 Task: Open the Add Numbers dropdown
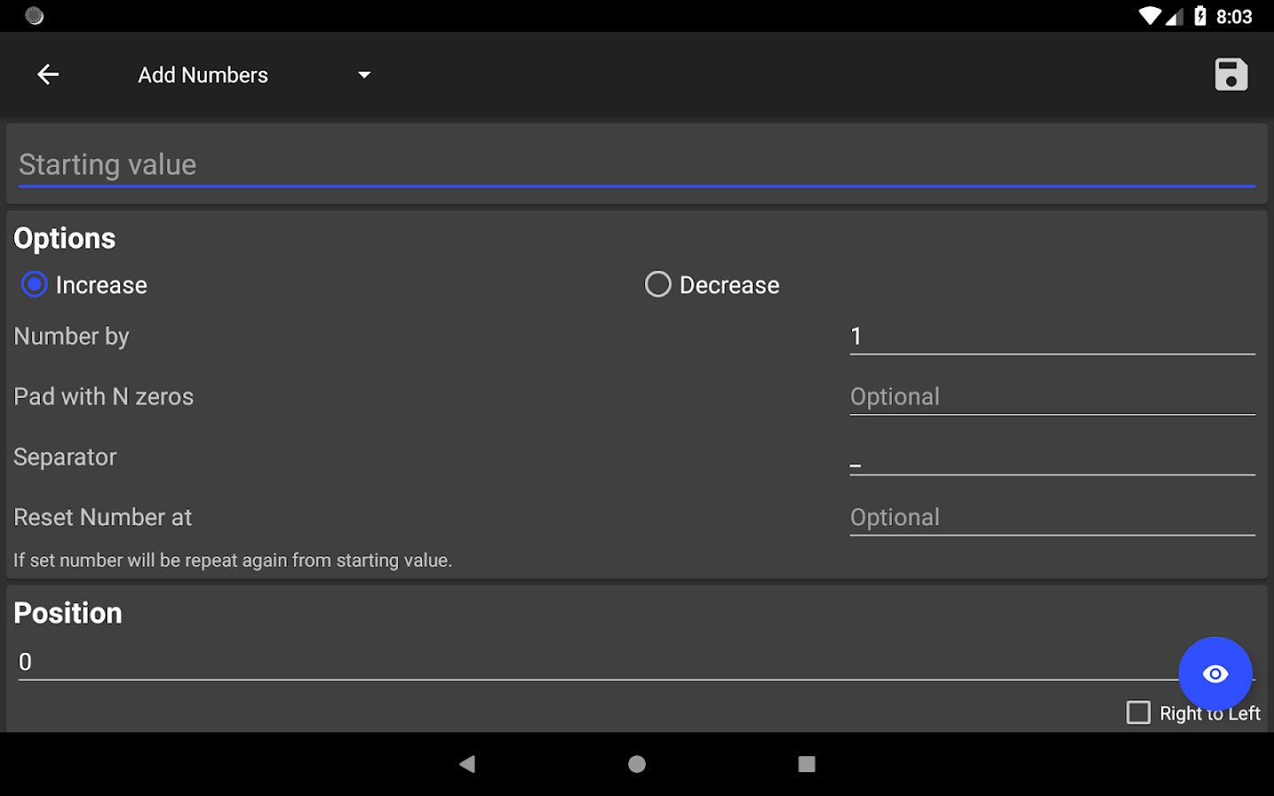click(x=254, y=75)
